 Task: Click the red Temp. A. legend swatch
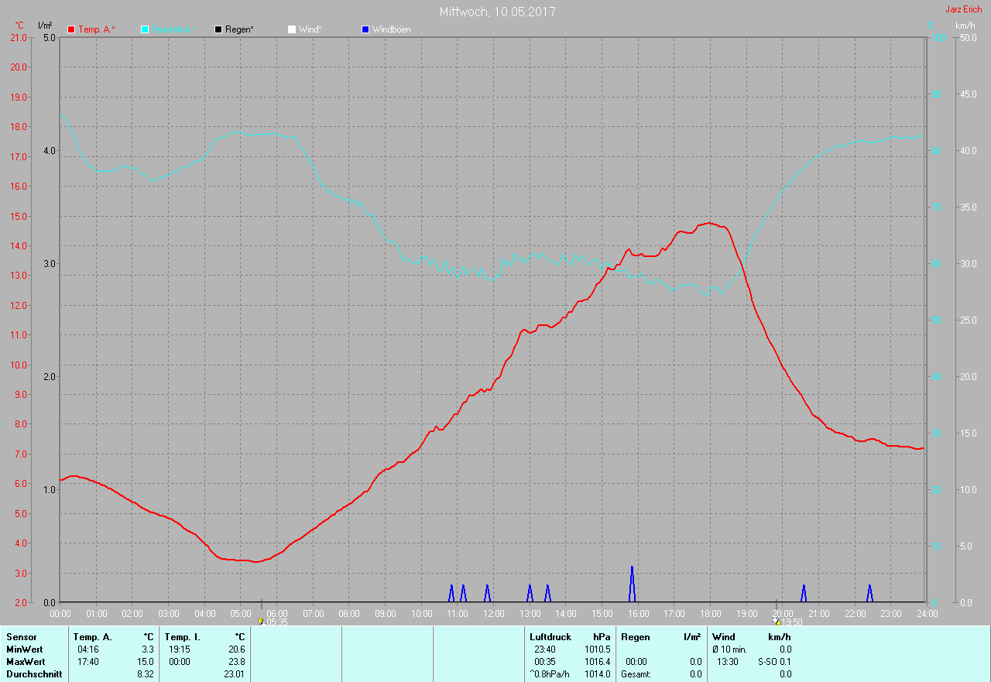click(x=72, y=29)
